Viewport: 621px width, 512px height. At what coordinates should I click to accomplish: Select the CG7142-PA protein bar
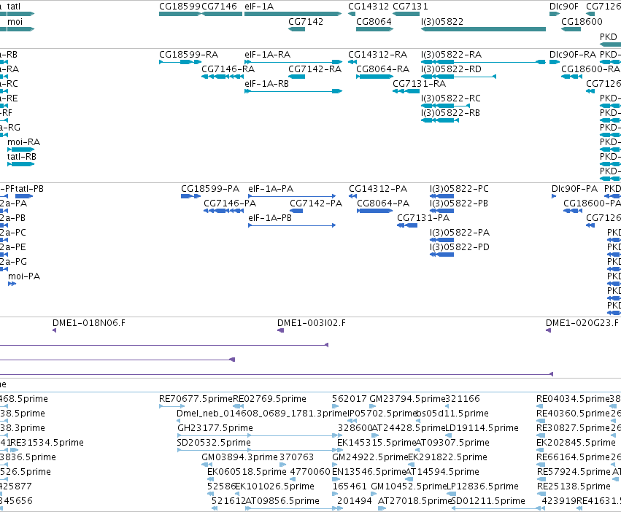click(x=296, y=211)
